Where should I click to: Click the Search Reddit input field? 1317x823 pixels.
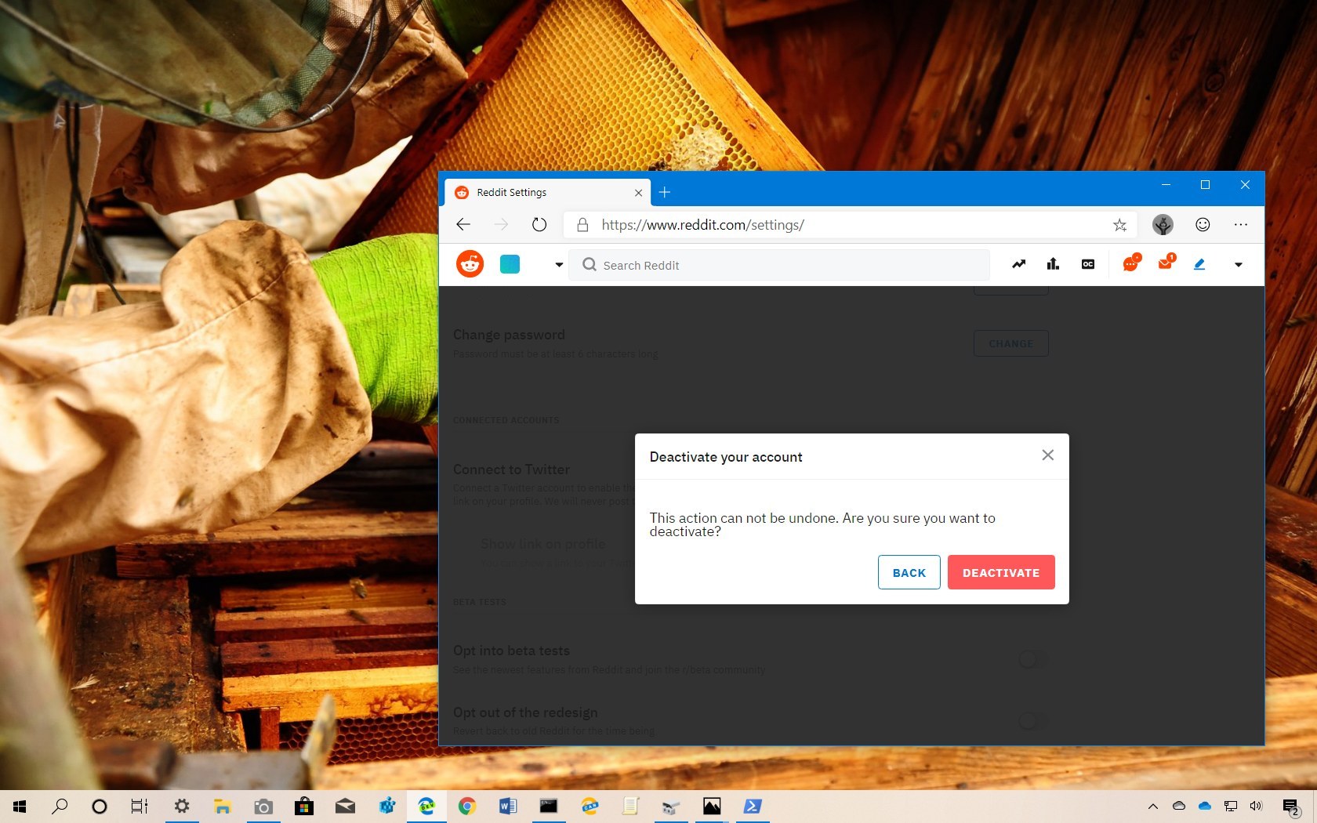tap(784, 265)
